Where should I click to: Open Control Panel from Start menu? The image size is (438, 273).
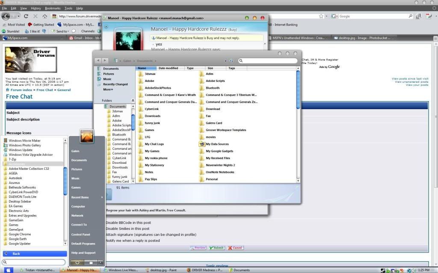pos(81,235)
